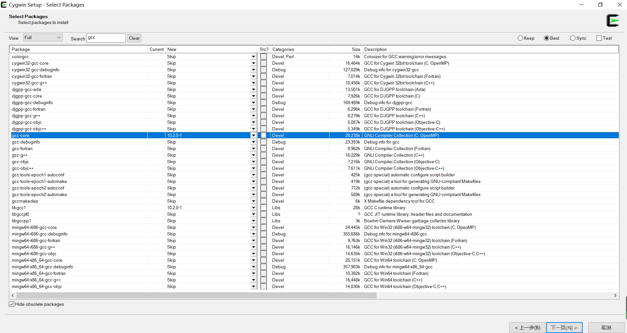Image resolution: width=627 pixels, height=333 pixels.
Task: Check the Src box for colorgcc
Action: pyautogui.click(x=264, y=56)
